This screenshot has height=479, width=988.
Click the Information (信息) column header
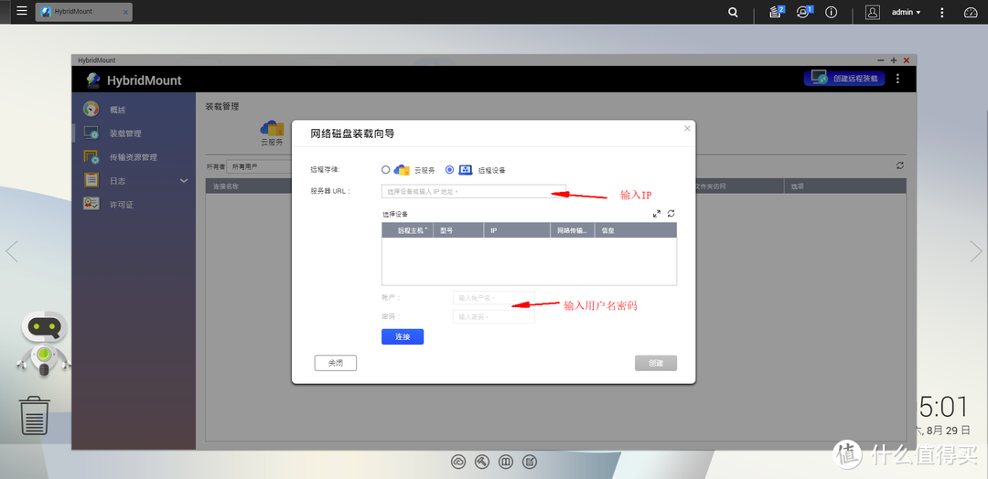click(635, 230)
